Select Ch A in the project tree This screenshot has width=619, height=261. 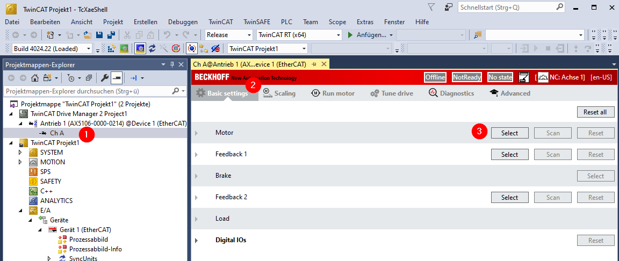pos(57,133)
